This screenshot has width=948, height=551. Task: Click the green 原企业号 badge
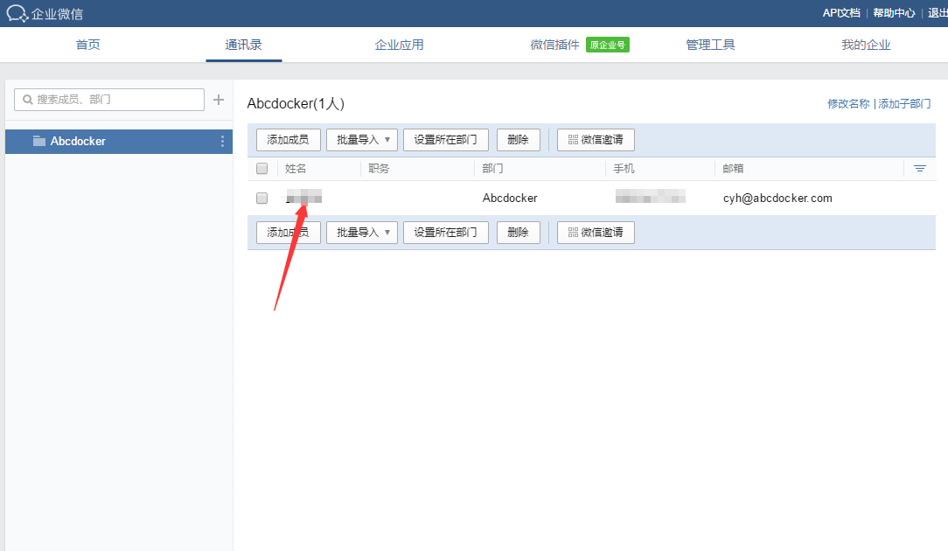point(608,45)
